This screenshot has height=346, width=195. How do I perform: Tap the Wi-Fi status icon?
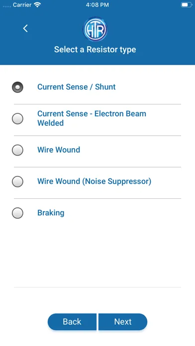coord(37,5)
